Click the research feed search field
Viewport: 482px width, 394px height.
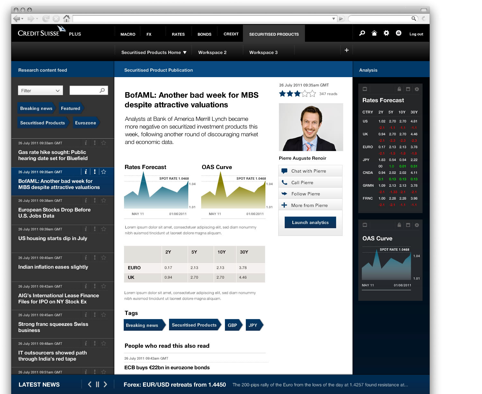pos(89,91)
